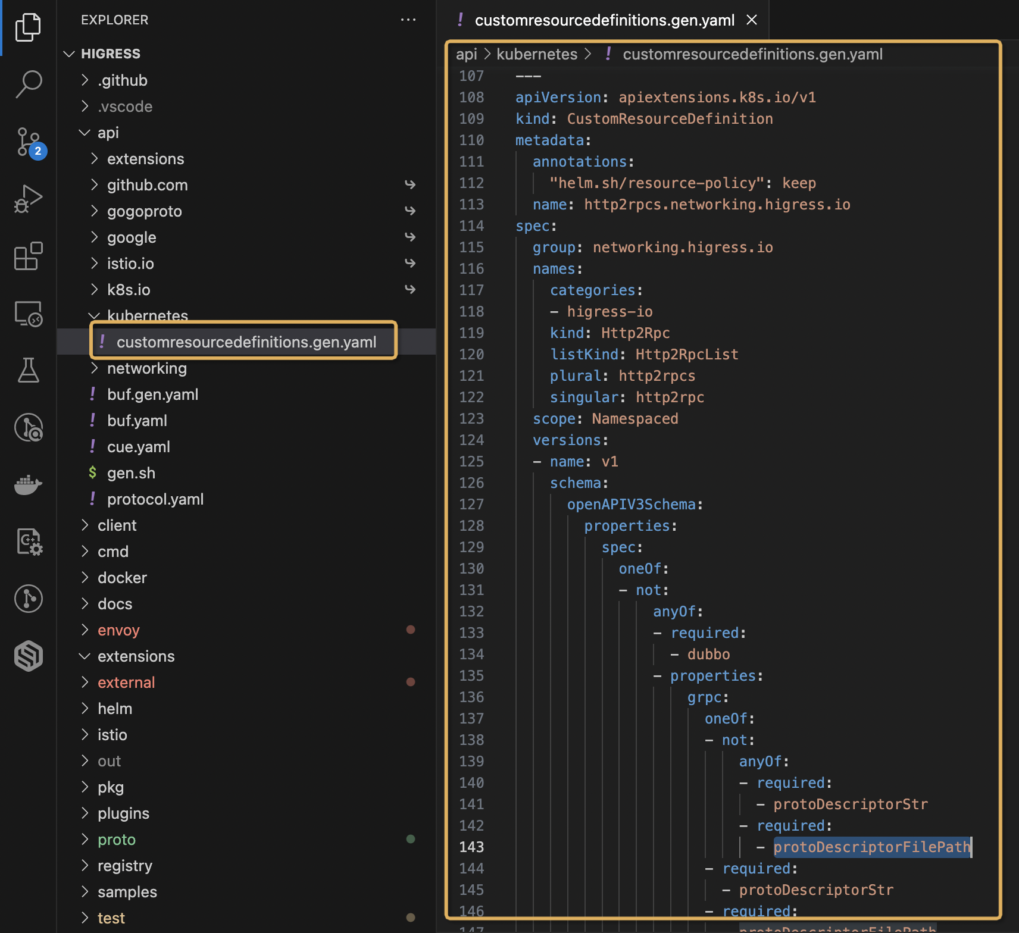Click the kubernetes breadcrumb link
Image resolution: width=1019 pixels, height=933 pixels.
click(x=536, y=54)
